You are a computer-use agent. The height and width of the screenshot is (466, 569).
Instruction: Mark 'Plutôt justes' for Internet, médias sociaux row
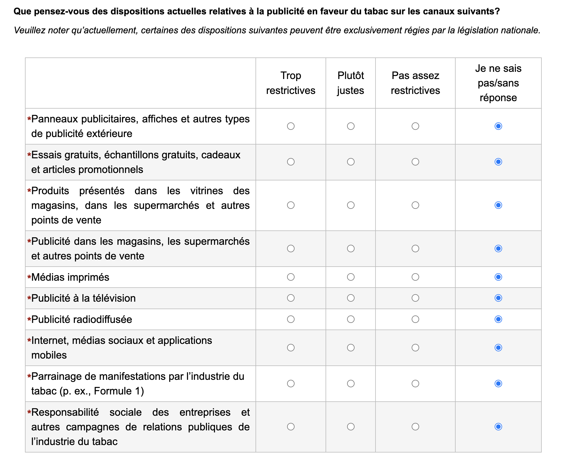click(351, 348)
